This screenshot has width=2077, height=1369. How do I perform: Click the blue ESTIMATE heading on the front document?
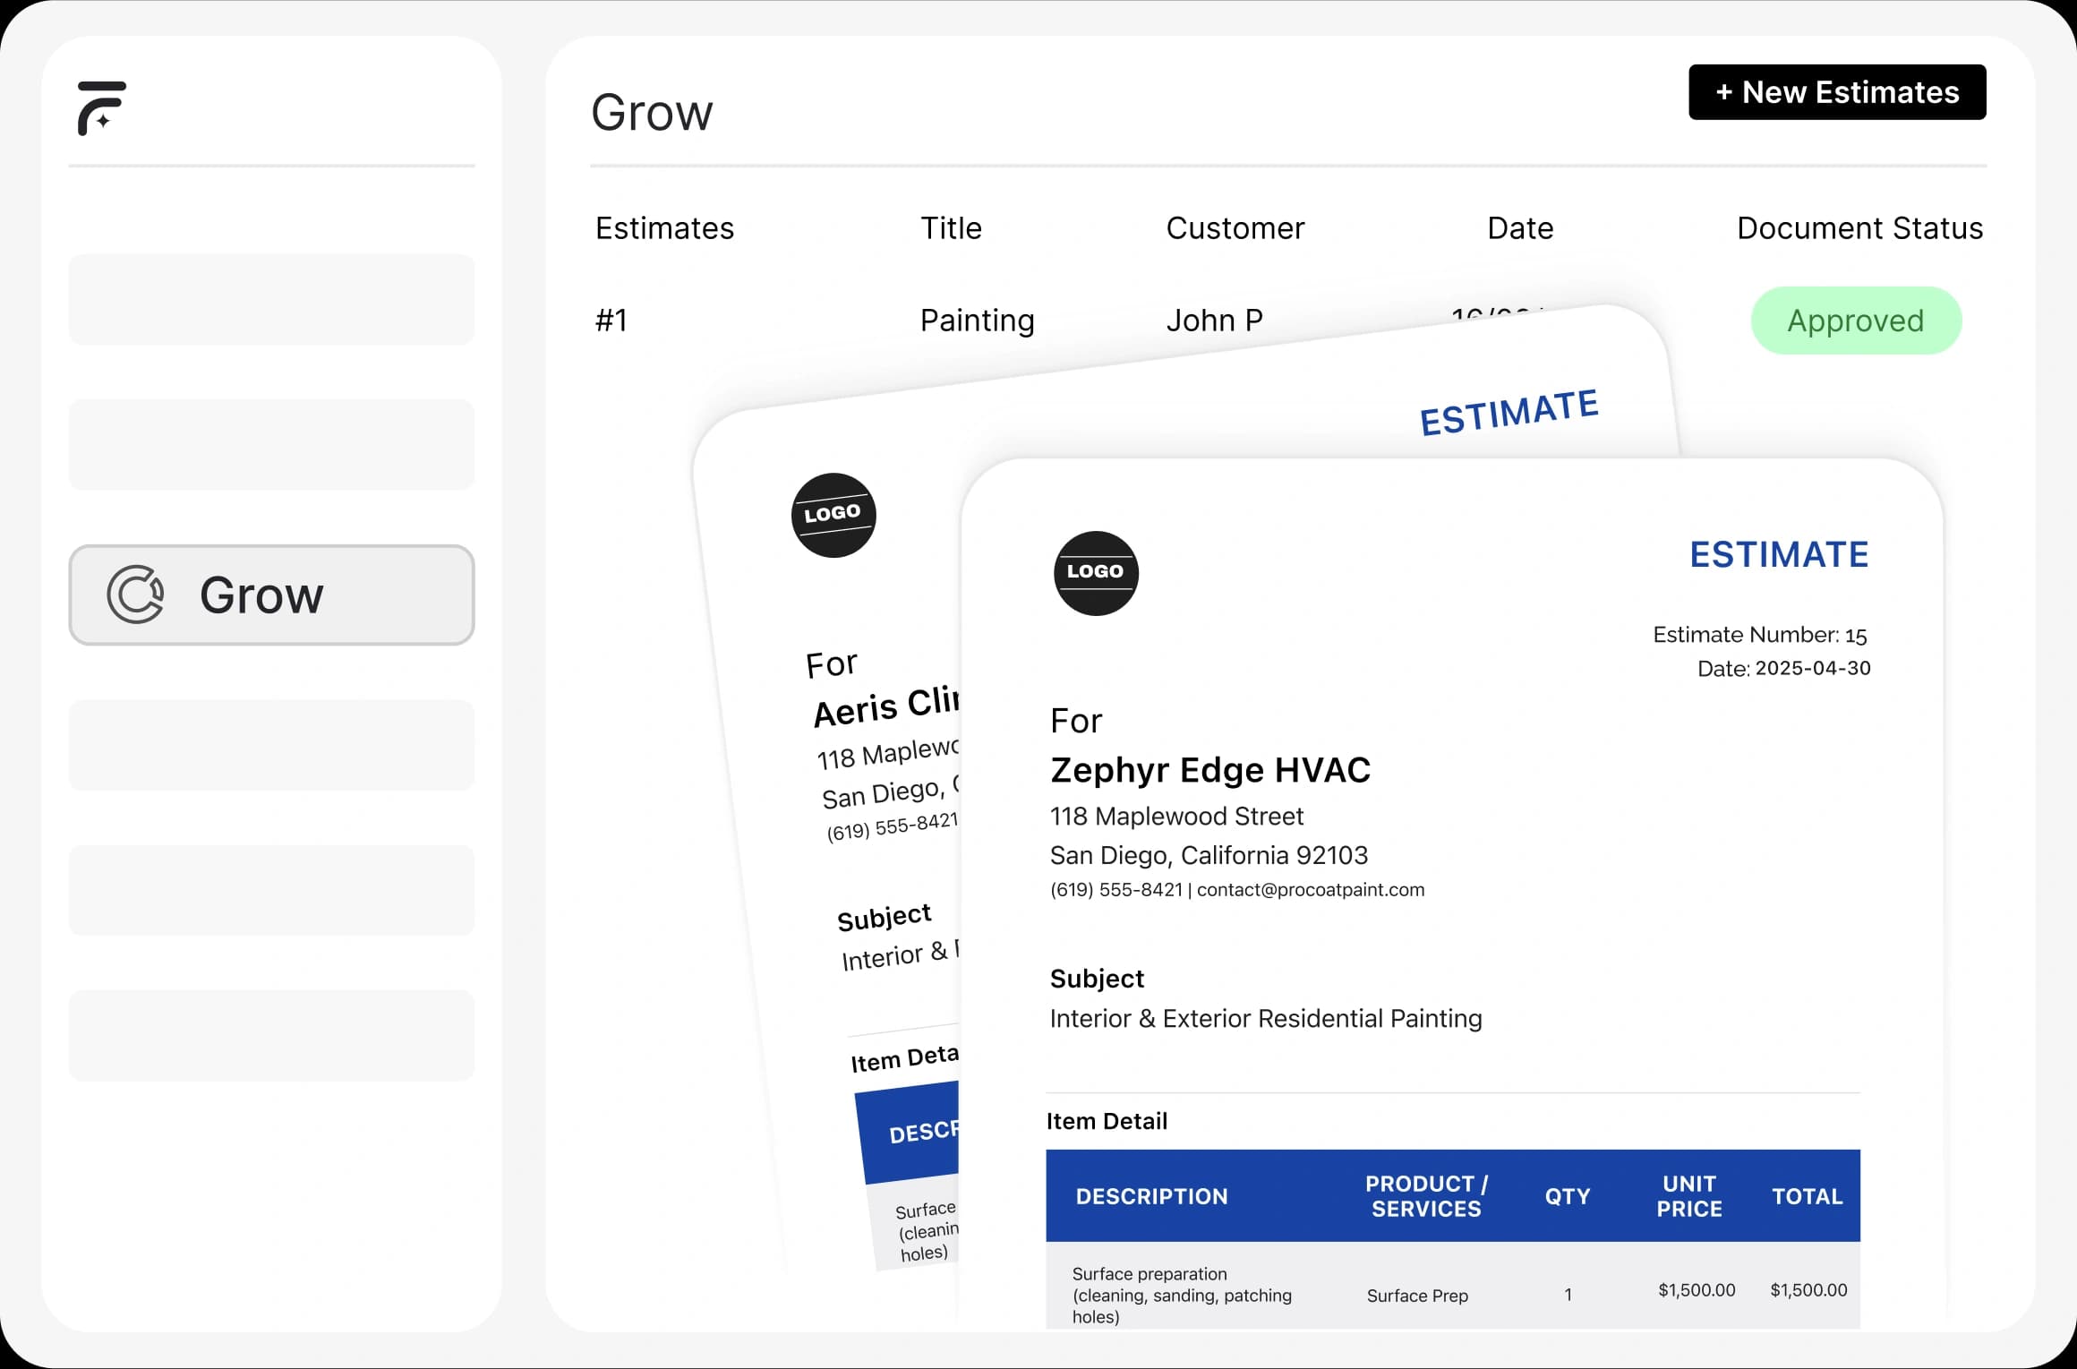click(1778, 554)
